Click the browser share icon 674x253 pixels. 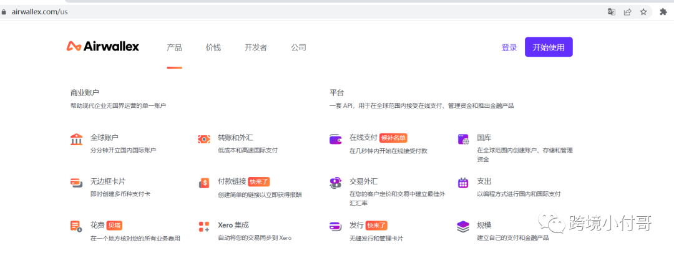coord(628,12)
